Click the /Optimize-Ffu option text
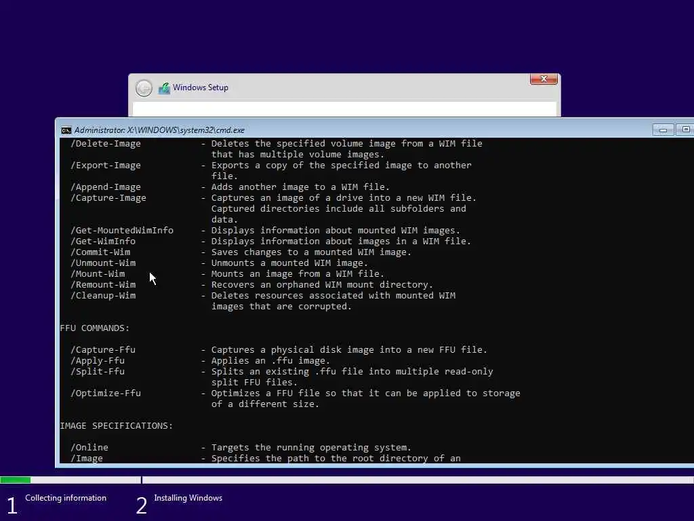Image resolution: width=694 pixels, height=521 pixels. tap(106, 393)
